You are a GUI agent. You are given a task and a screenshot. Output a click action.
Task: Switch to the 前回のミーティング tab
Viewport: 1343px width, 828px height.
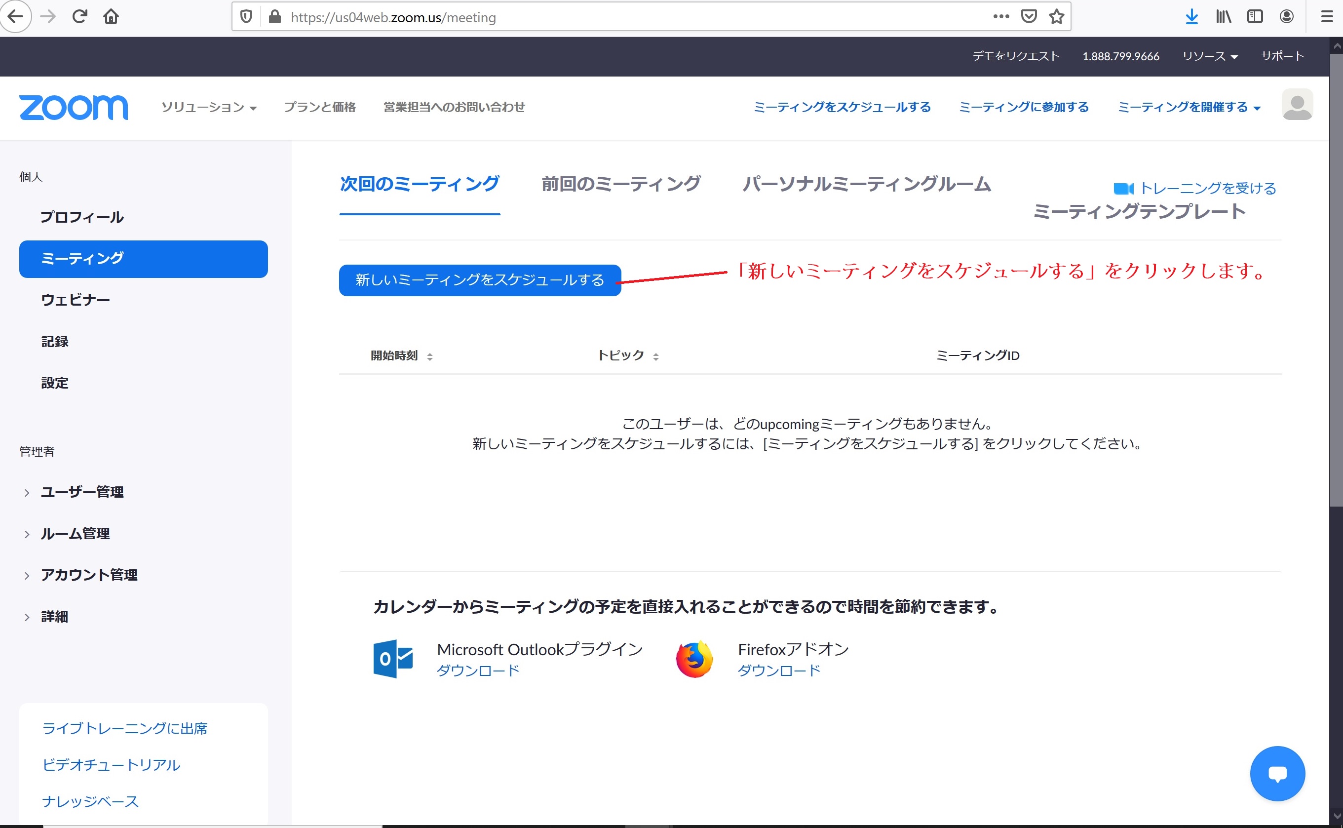coord(621,184)
